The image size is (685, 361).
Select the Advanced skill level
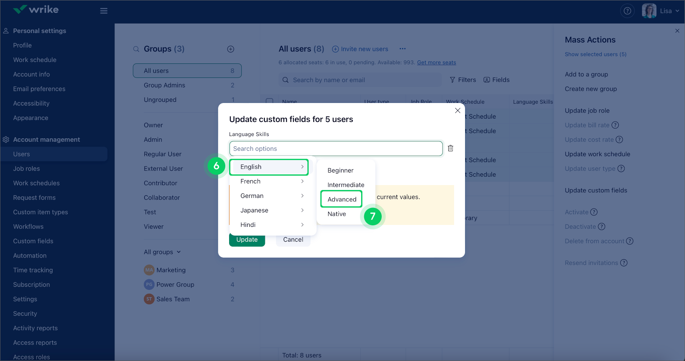coord(342,199)
